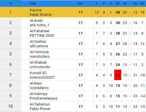
Task: Open manager Hank Strama profile
Action: (x=41, y=15)
